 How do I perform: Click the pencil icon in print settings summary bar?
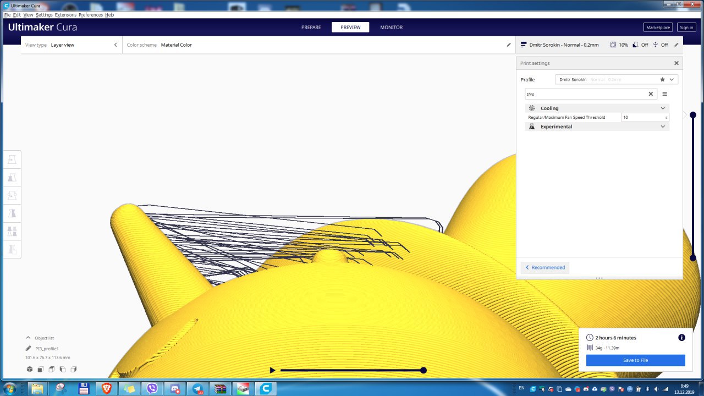click(x=676, y=45)
